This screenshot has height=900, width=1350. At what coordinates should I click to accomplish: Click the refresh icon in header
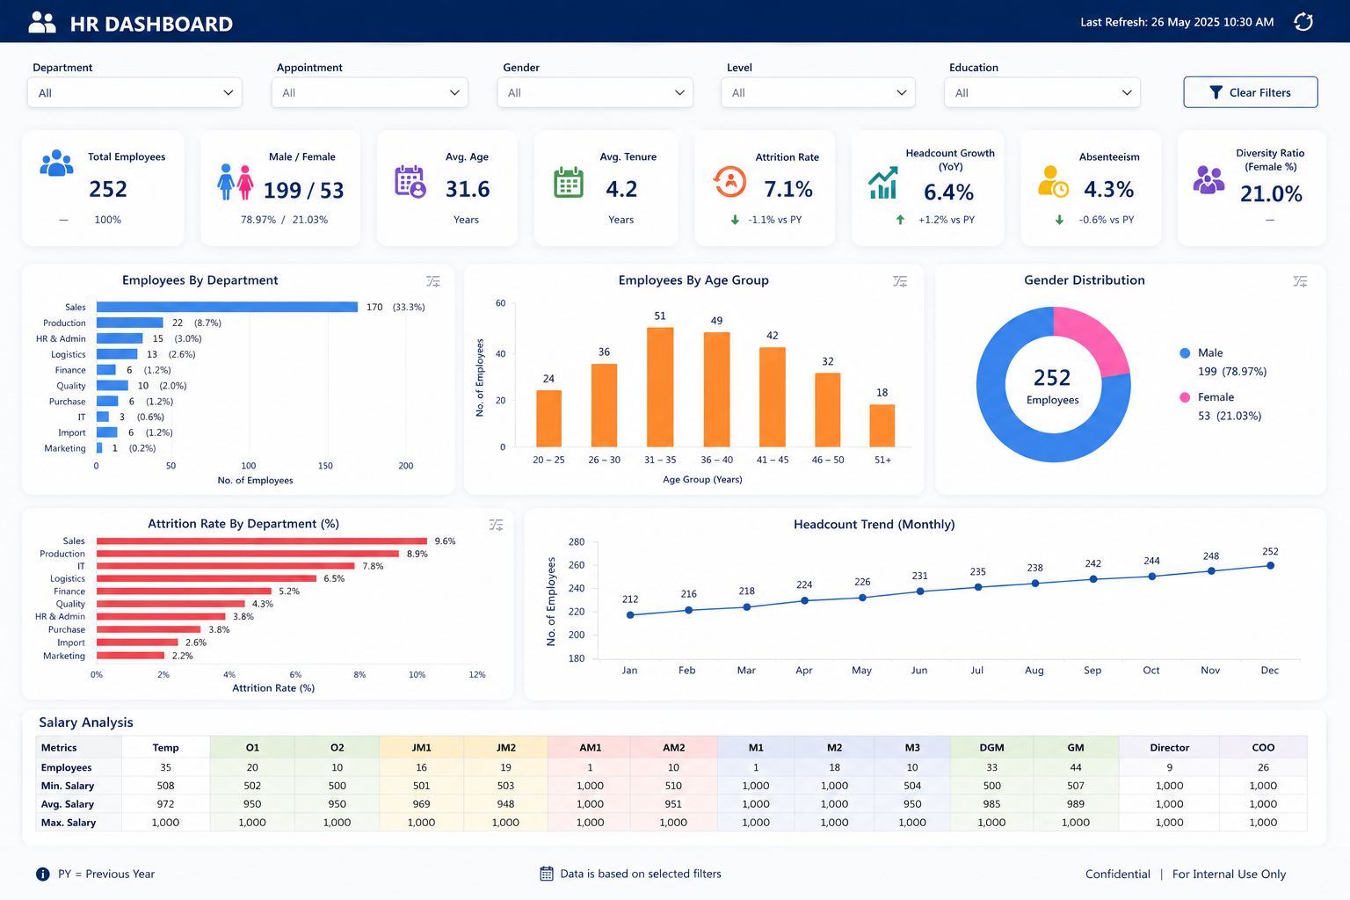(1303, 22)
